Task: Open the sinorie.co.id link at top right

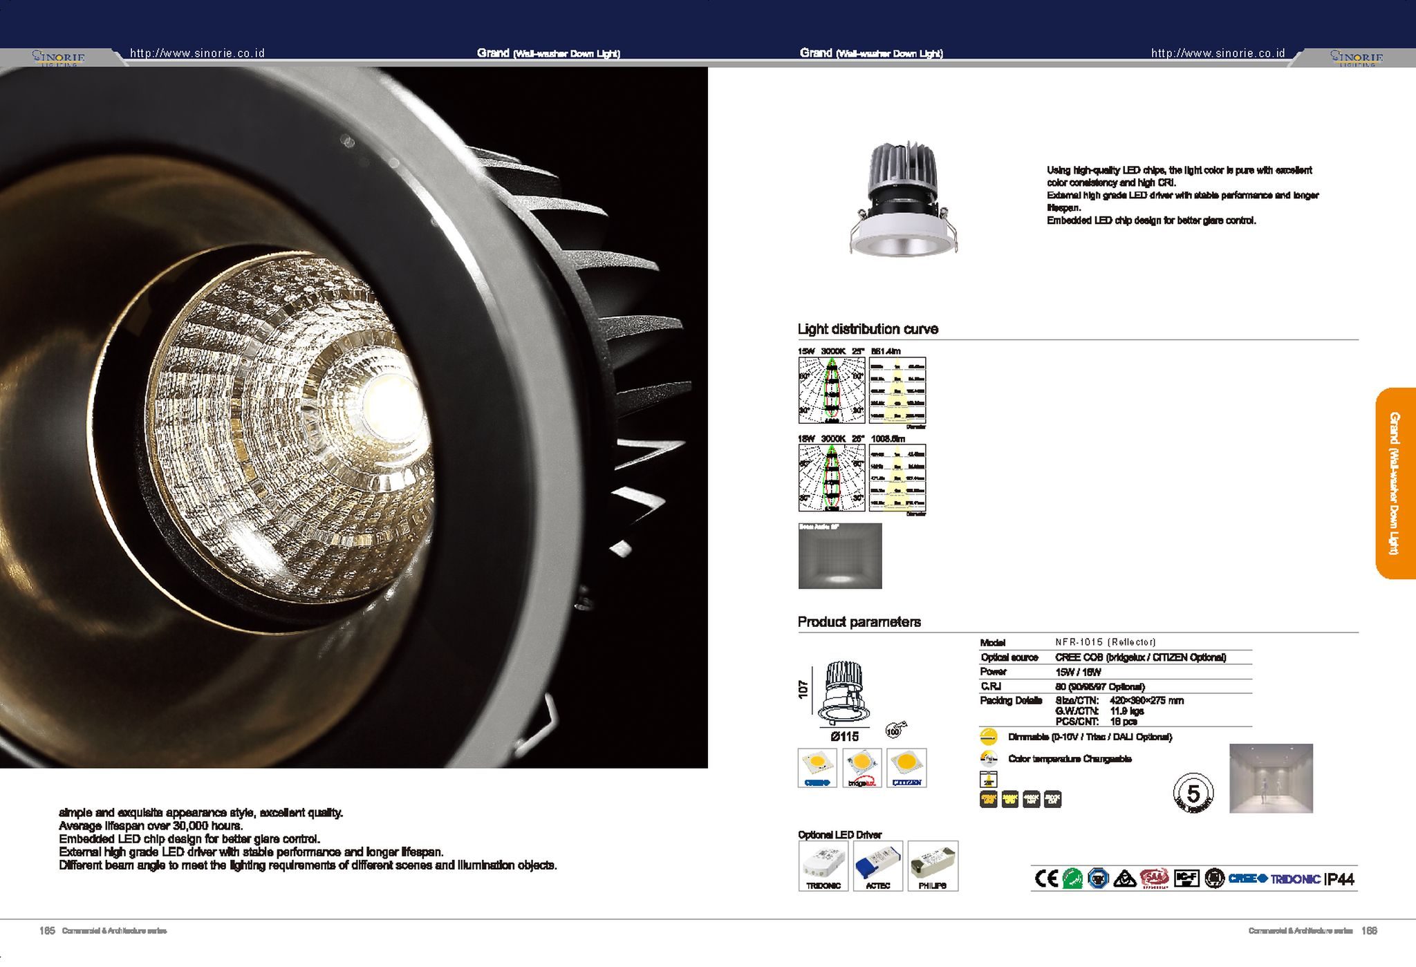Action: (x=1218, y=53)
